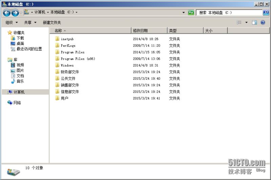Select the 财务部文件 folder

point(69,72)
